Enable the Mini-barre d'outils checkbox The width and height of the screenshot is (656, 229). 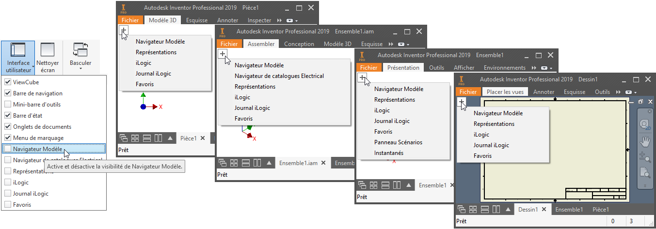click(x=8, y=105)
